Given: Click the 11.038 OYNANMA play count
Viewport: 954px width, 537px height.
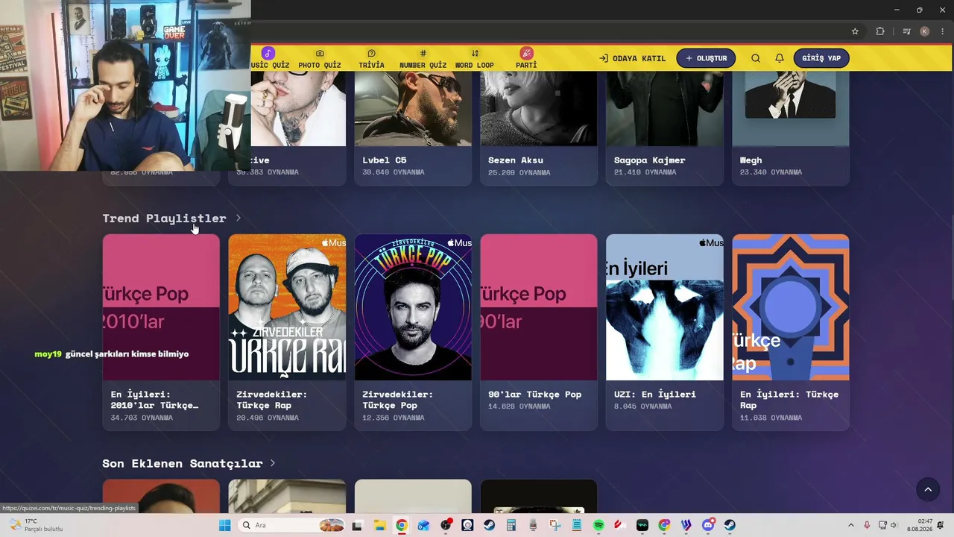Looking at the screenshot, I should coord(771,418).
